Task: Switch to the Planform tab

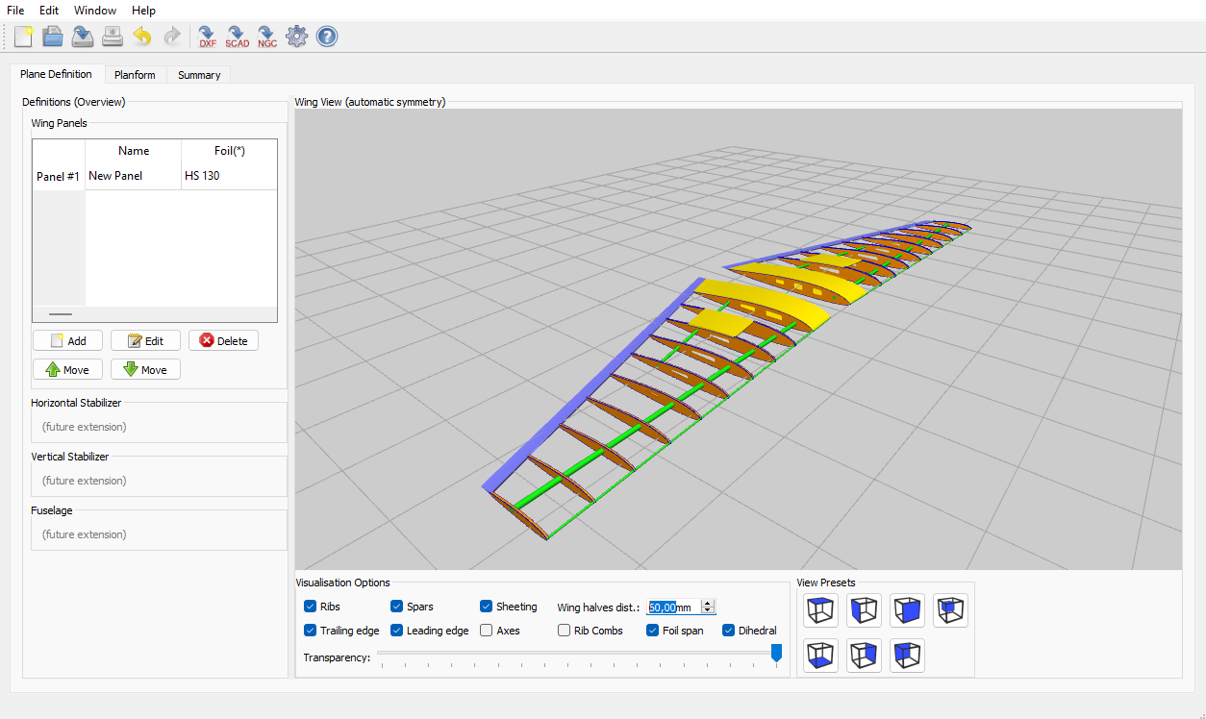Action: point(135,75)
